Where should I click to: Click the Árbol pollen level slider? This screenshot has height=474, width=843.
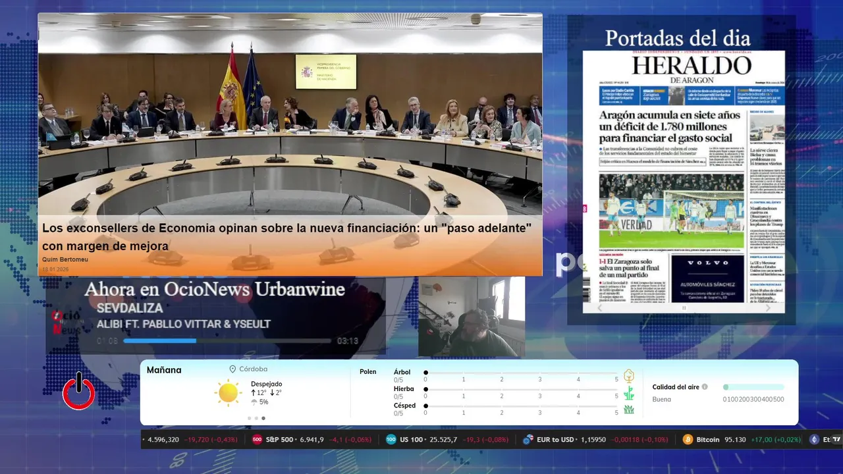tap(522, 373)
